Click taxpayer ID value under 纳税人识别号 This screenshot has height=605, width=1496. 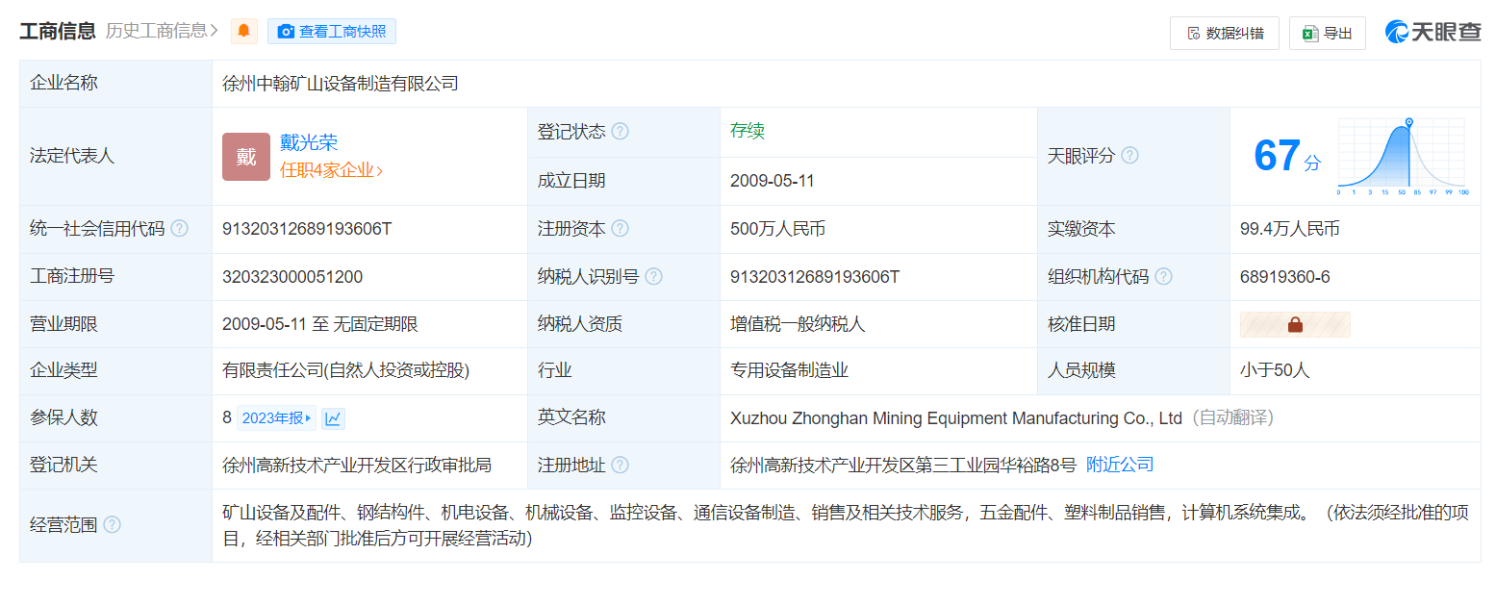815,276
